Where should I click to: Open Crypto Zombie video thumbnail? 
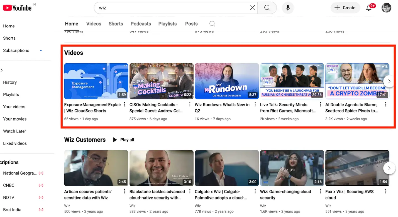tap(357, 81)
